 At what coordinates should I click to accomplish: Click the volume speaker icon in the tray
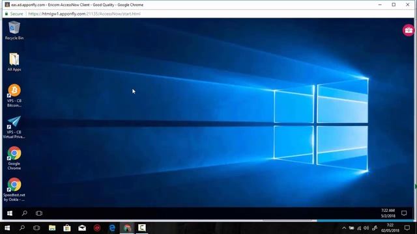[366, 228]
